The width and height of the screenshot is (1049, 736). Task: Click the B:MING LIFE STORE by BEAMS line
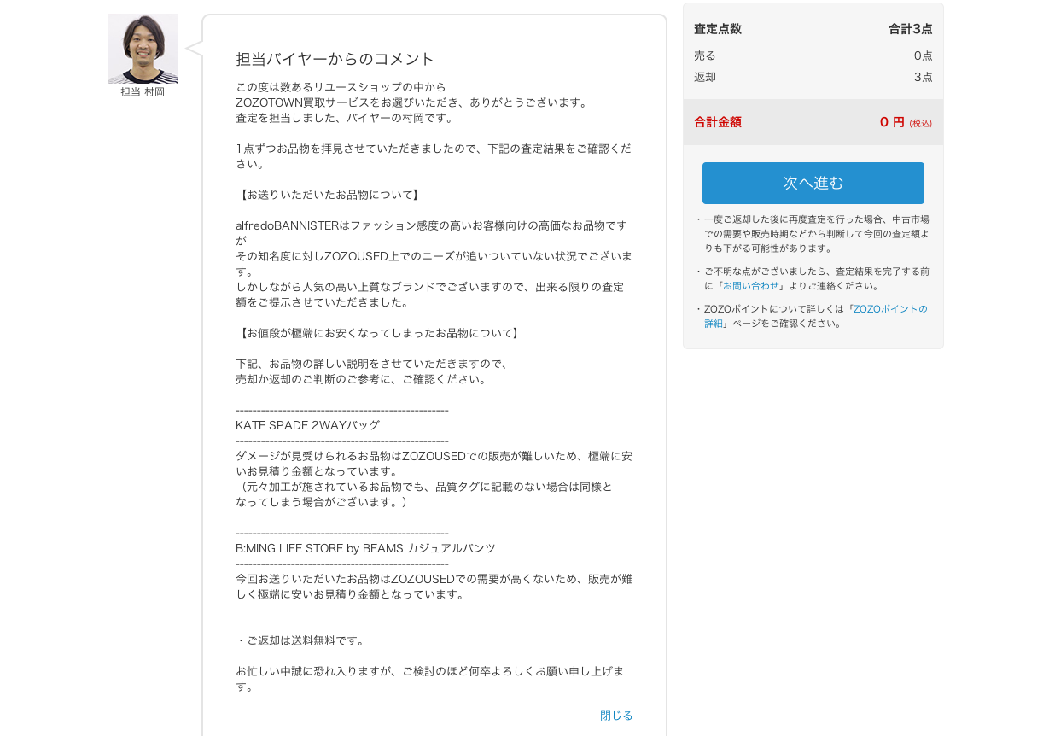coord(365,548)
